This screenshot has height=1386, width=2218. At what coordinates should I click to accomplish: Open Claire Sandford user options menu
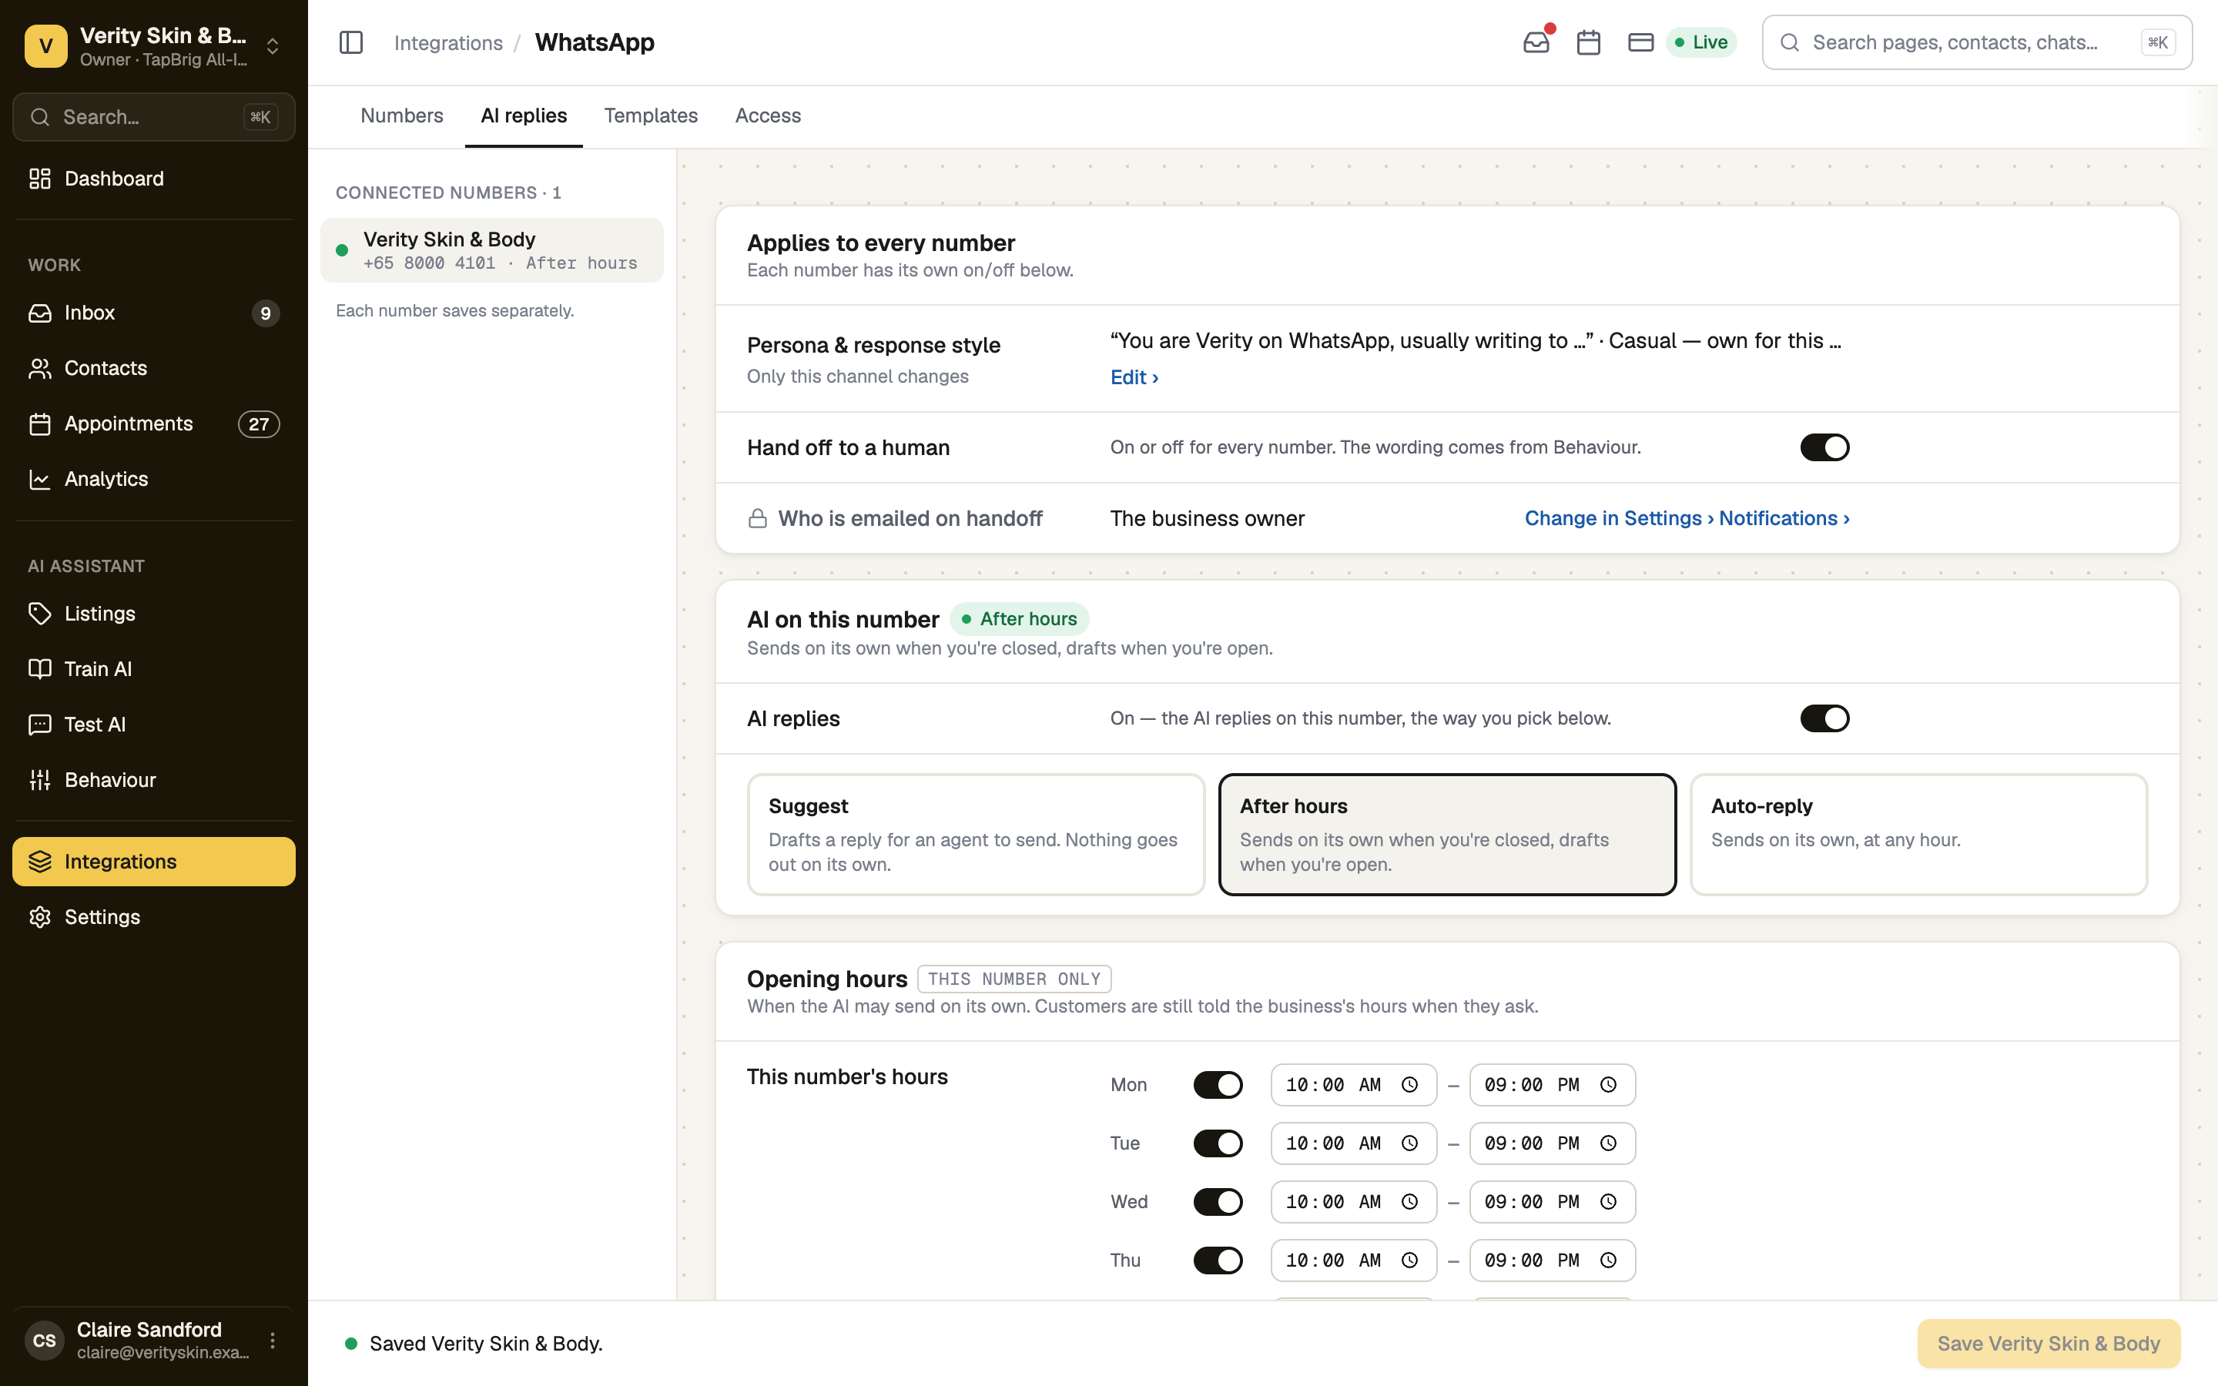click(272, 1340)
